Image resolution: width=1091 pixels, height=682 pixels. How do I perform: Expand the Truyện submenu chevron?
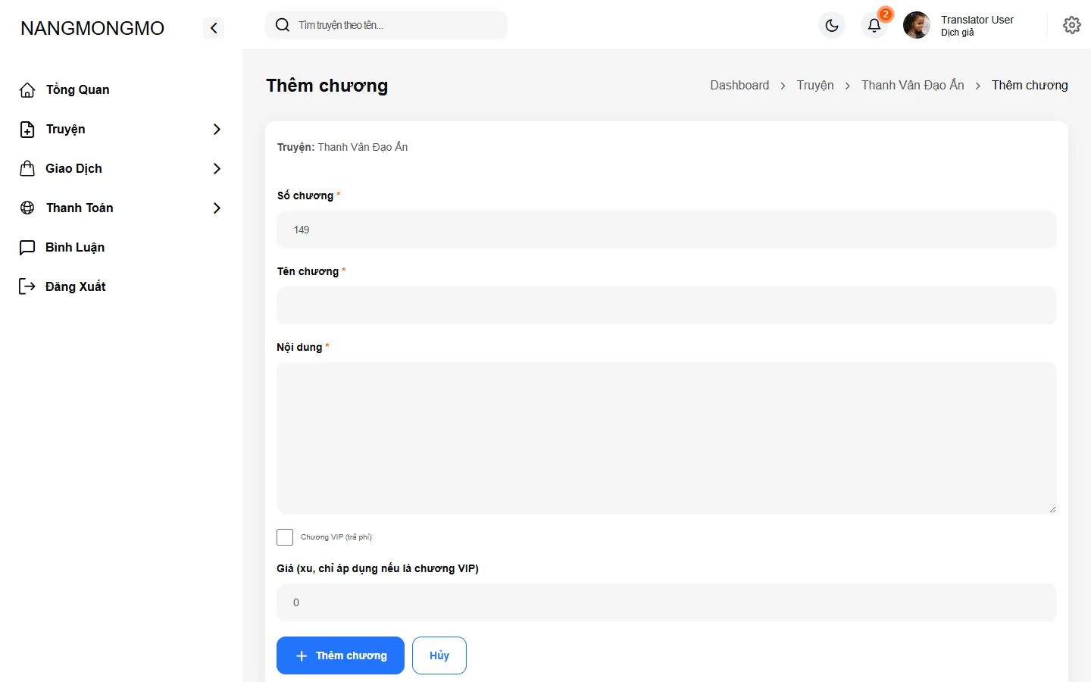point(217,130)
